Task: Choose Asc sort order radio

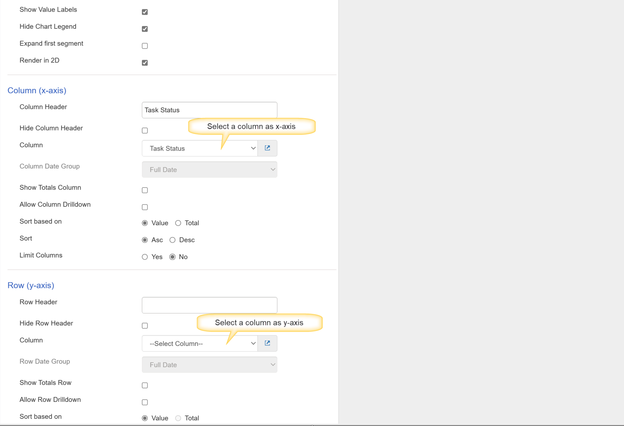Action: point(145,240)
